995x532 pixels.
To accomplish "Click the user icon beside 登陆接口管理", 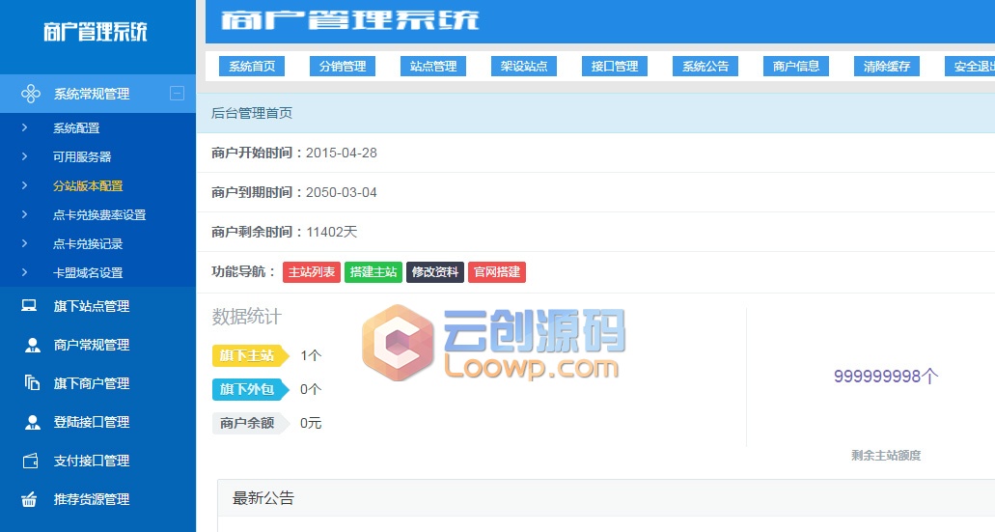I will pos(32,422).
